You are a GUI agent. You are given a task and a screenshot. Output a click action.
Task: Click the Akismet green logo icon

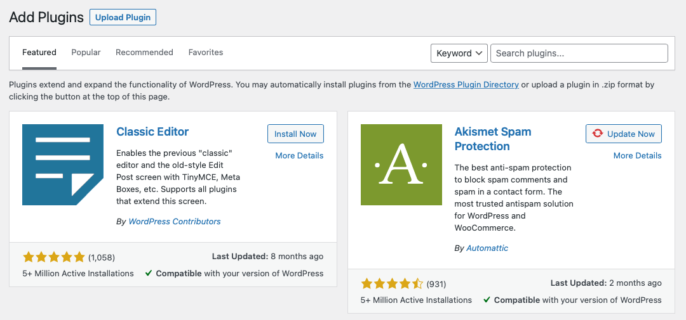coord(401,165)
